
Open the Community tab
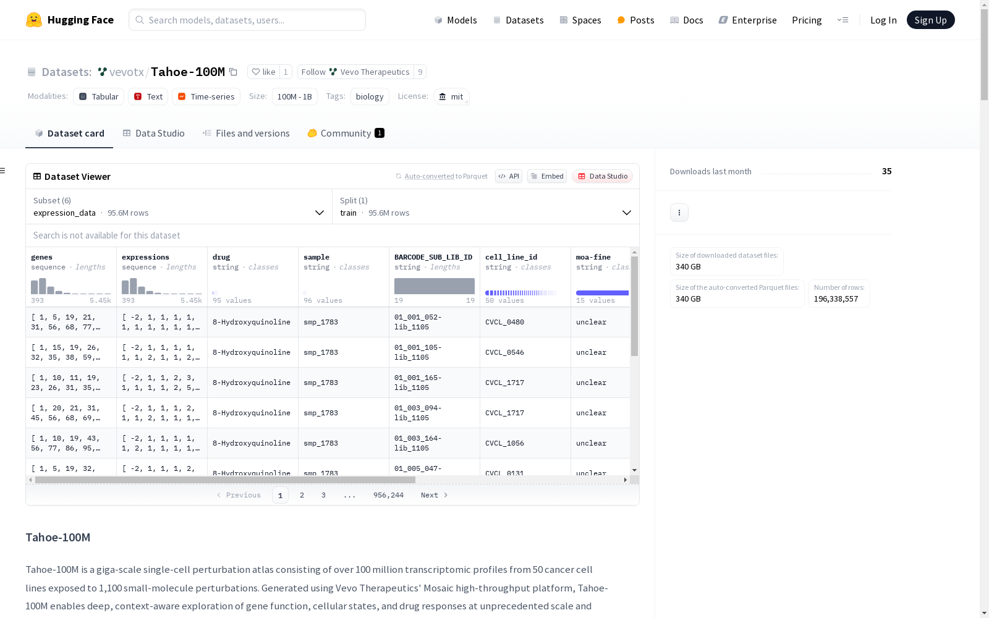click(x=346, y=133)
